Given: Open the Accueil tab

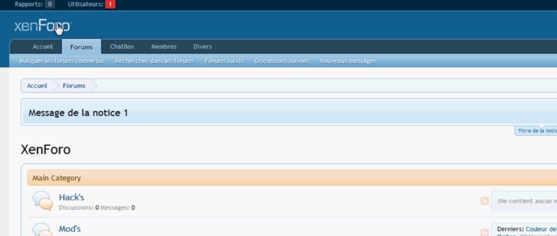Looking at the screenshot, I should coord(43,47).
